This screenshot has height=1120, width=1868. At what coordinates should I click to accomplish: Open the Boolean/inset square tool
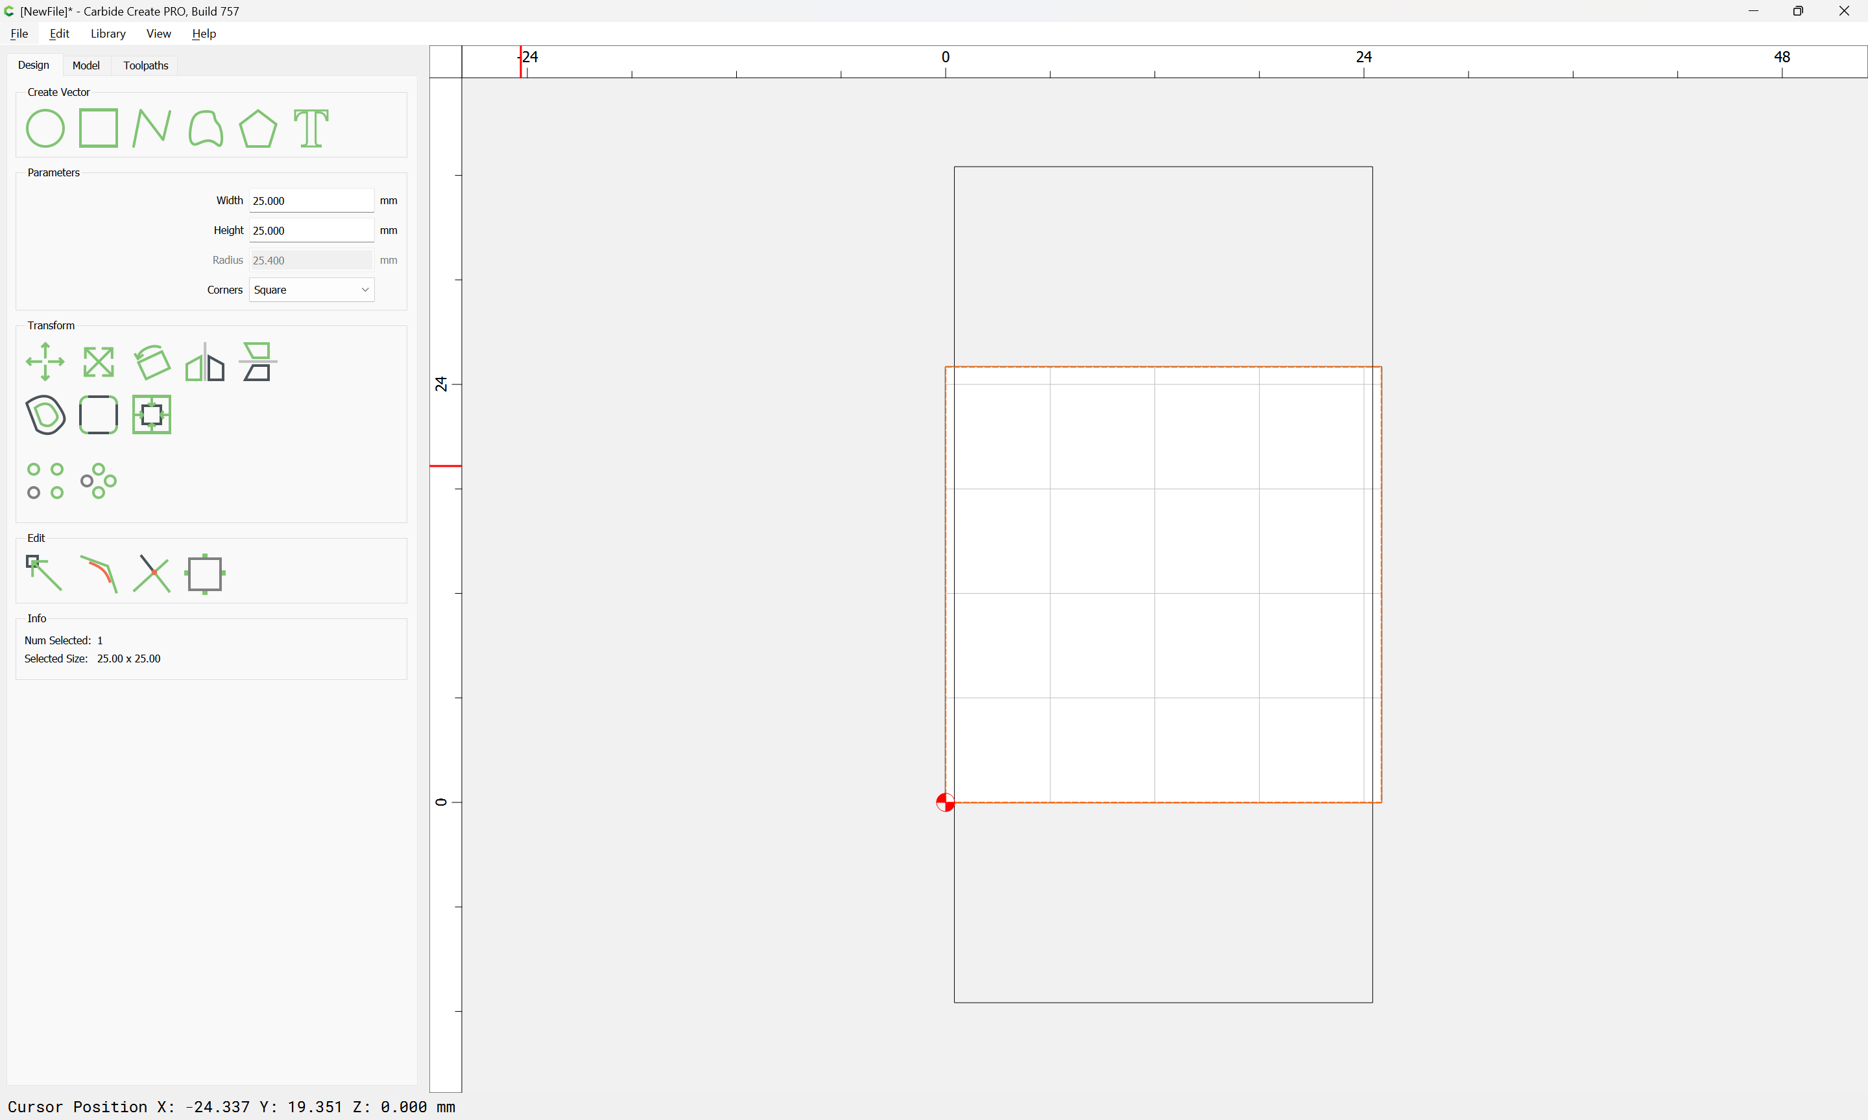tap(152, 414)
